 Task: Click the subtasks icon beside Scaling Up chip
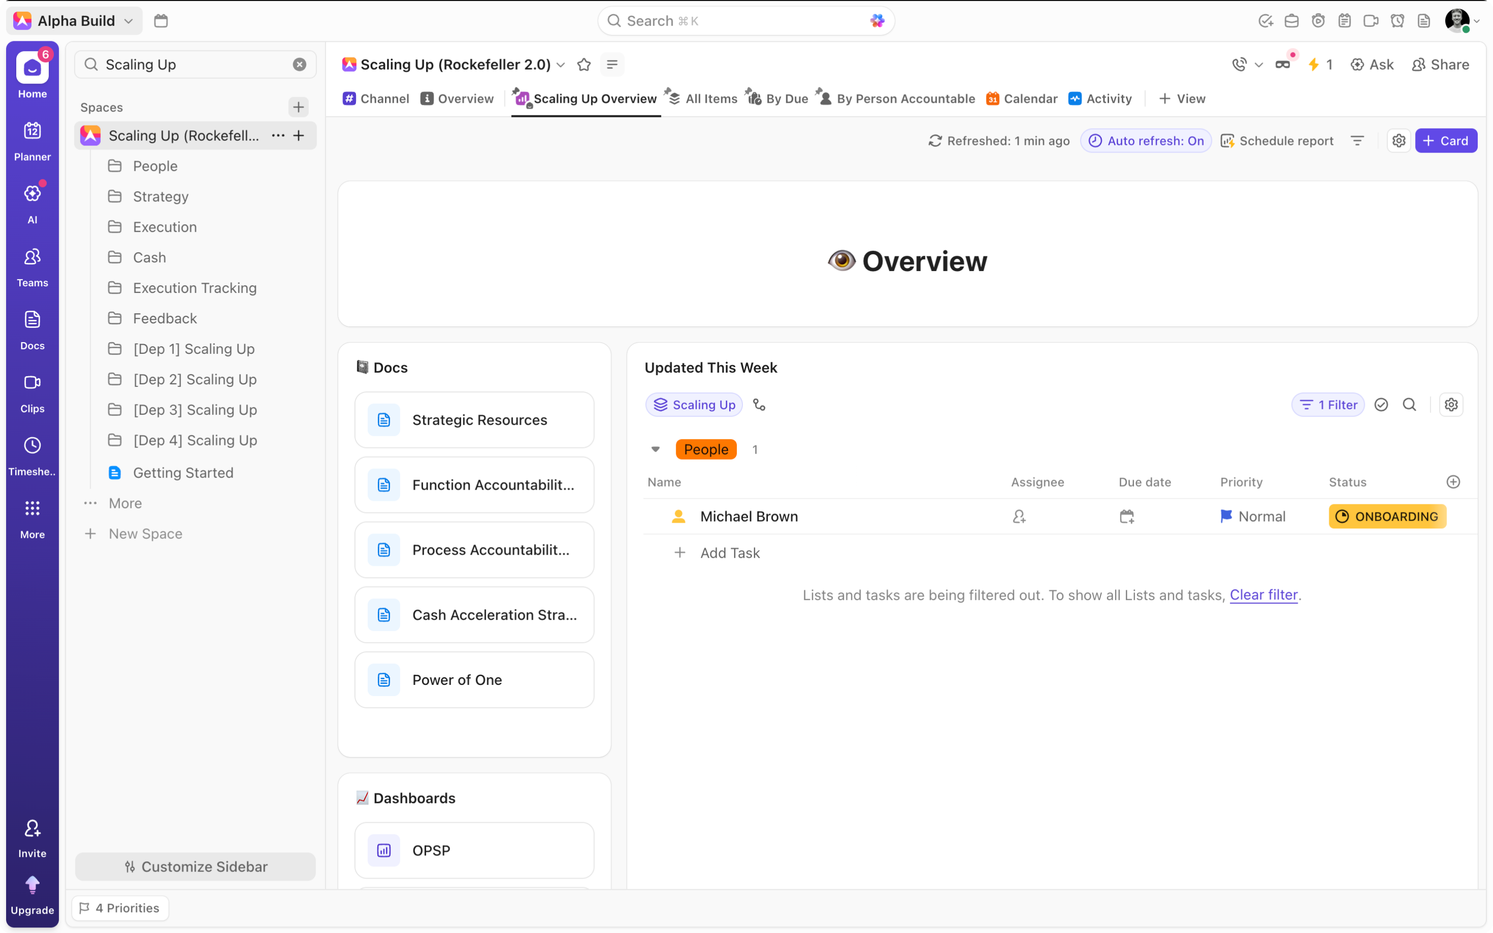pyautogui.click(x=759, y=405)
